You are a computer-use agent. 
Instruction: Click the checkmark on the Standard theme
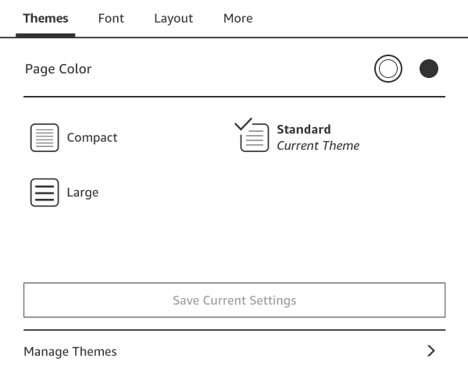[243, 124]
